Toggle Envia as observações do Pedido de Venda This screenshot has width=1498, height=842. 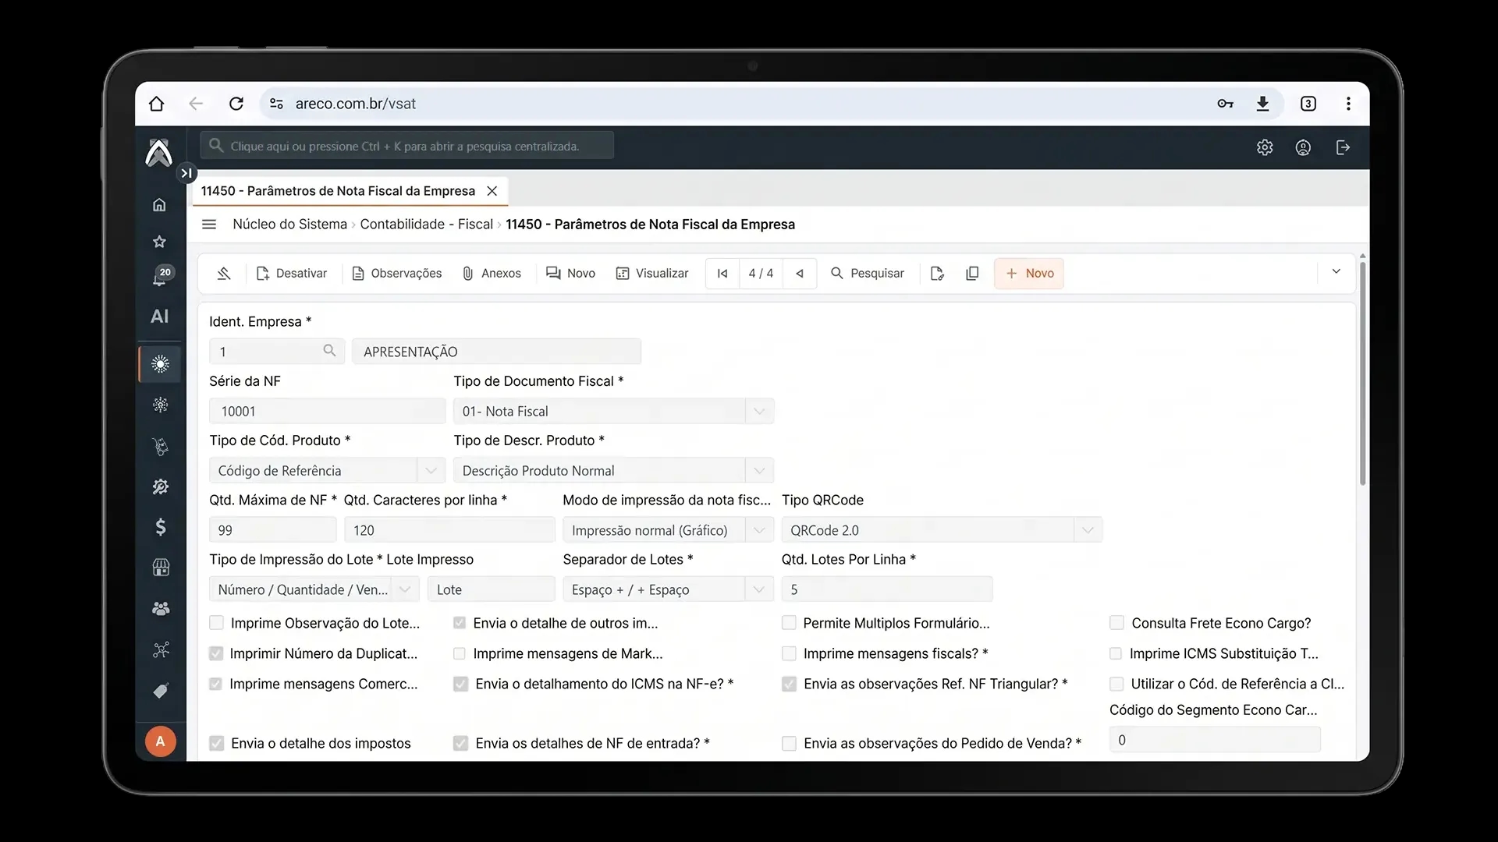789,744
